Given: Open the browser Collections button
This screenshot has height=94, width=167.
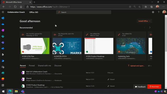Looking at the screenshot, I should pos(151,7).
